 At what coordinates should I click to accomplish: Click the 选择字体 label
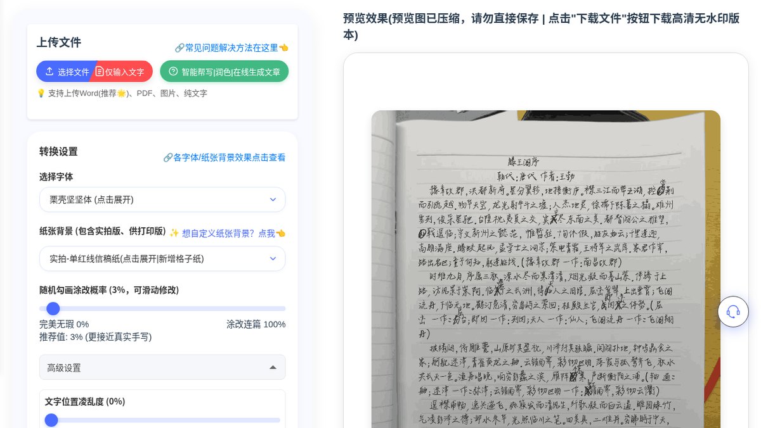pyautogui.click(x=56, y=177)
